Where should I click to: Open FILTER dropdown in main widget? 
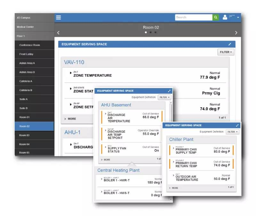226,52
